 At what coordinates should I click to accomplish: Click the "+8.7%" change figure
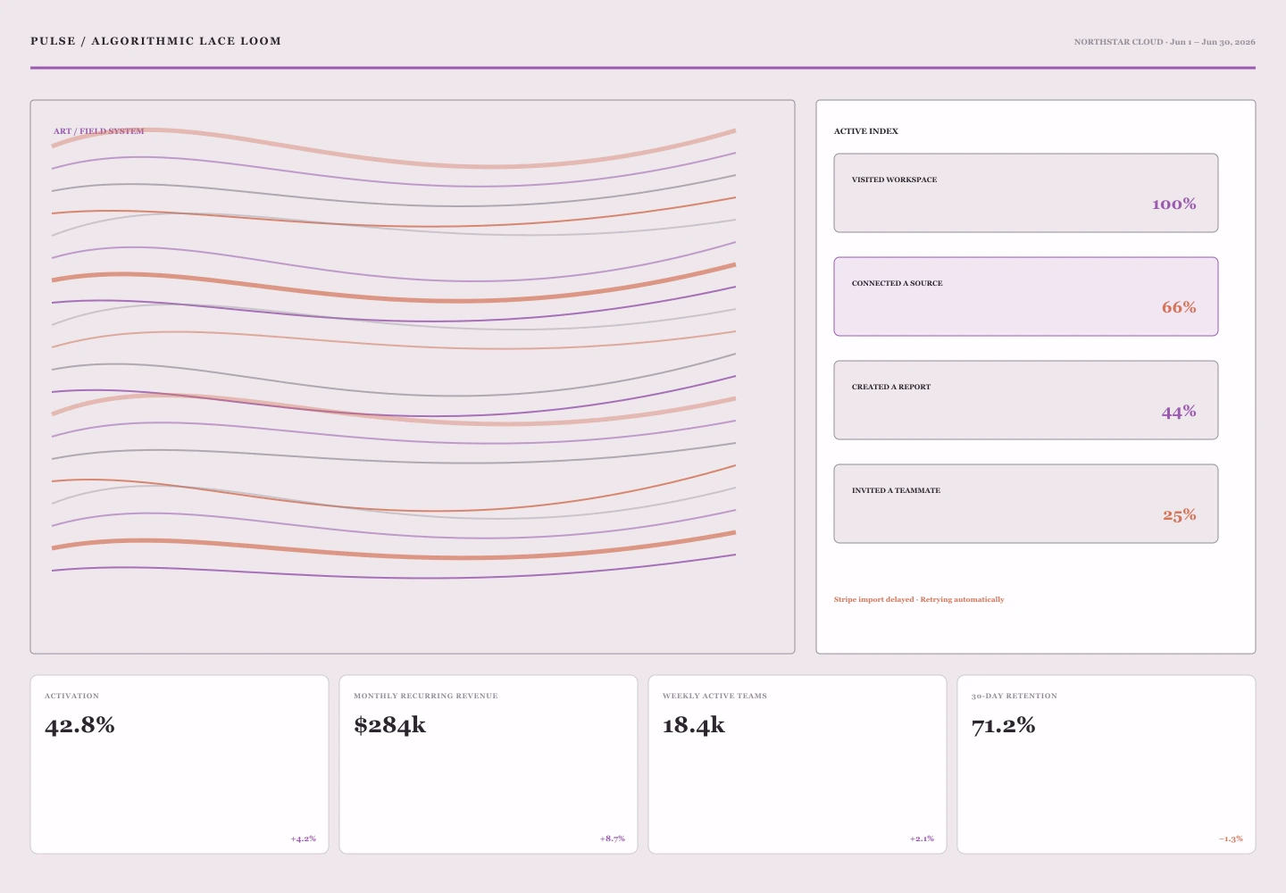point(612,839)
